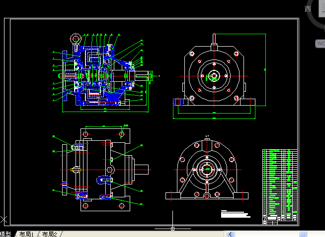Select the blue hatched foot on the upper-right view
Image resolution: width=325 pixels, height=237 pixels.
point(178,102)
